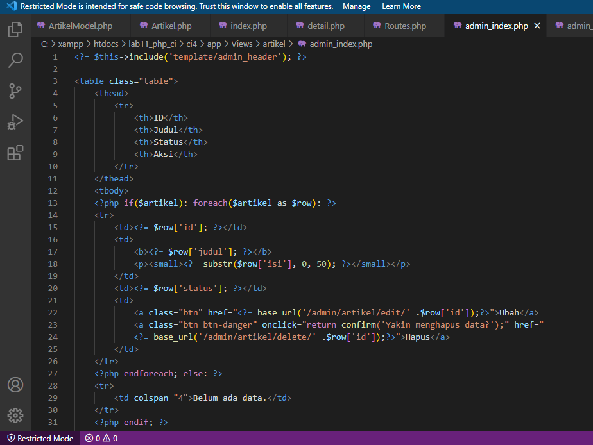Open the Manage settings gear
This screenshot has width=593, height=445.
pyautogui.click(x=15, y=416)
